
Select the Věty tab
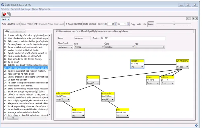click(x=7, y=31)
